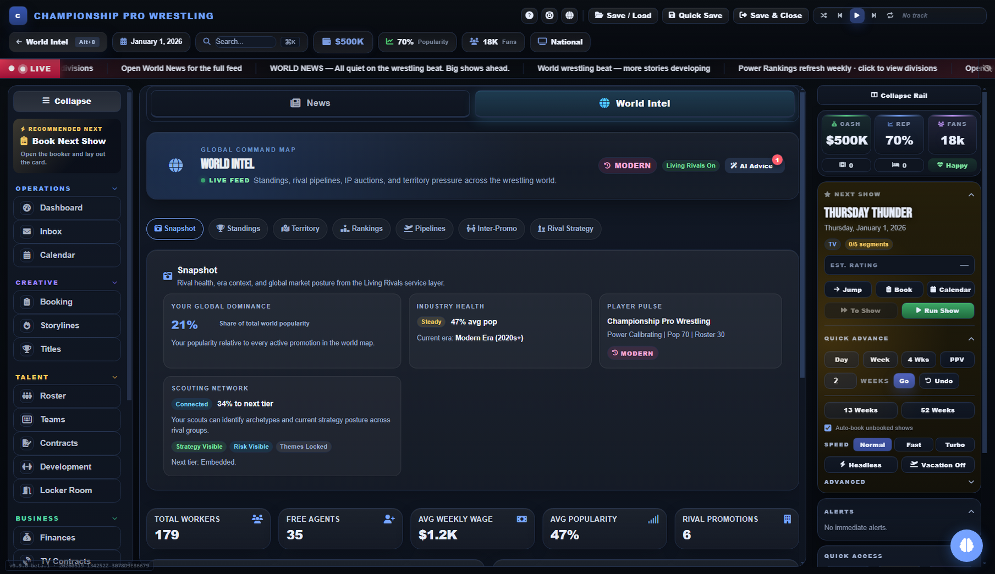
Task: Open the Rival Strategy sub-tab
Action: [565, 229]
